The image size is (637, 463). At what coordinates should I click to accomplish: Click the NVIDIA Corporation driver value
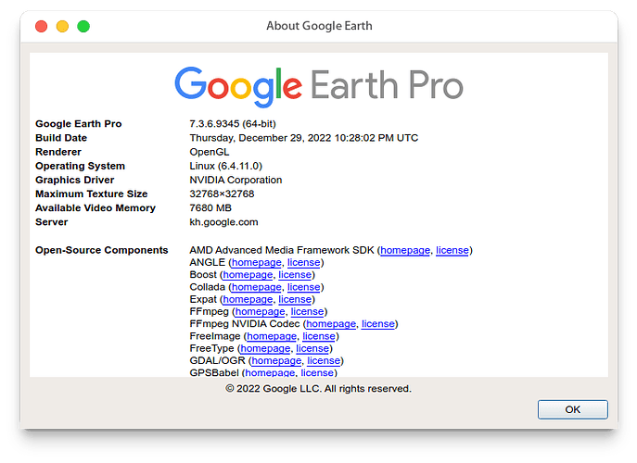pyautogui.click(x=236, y=180)
